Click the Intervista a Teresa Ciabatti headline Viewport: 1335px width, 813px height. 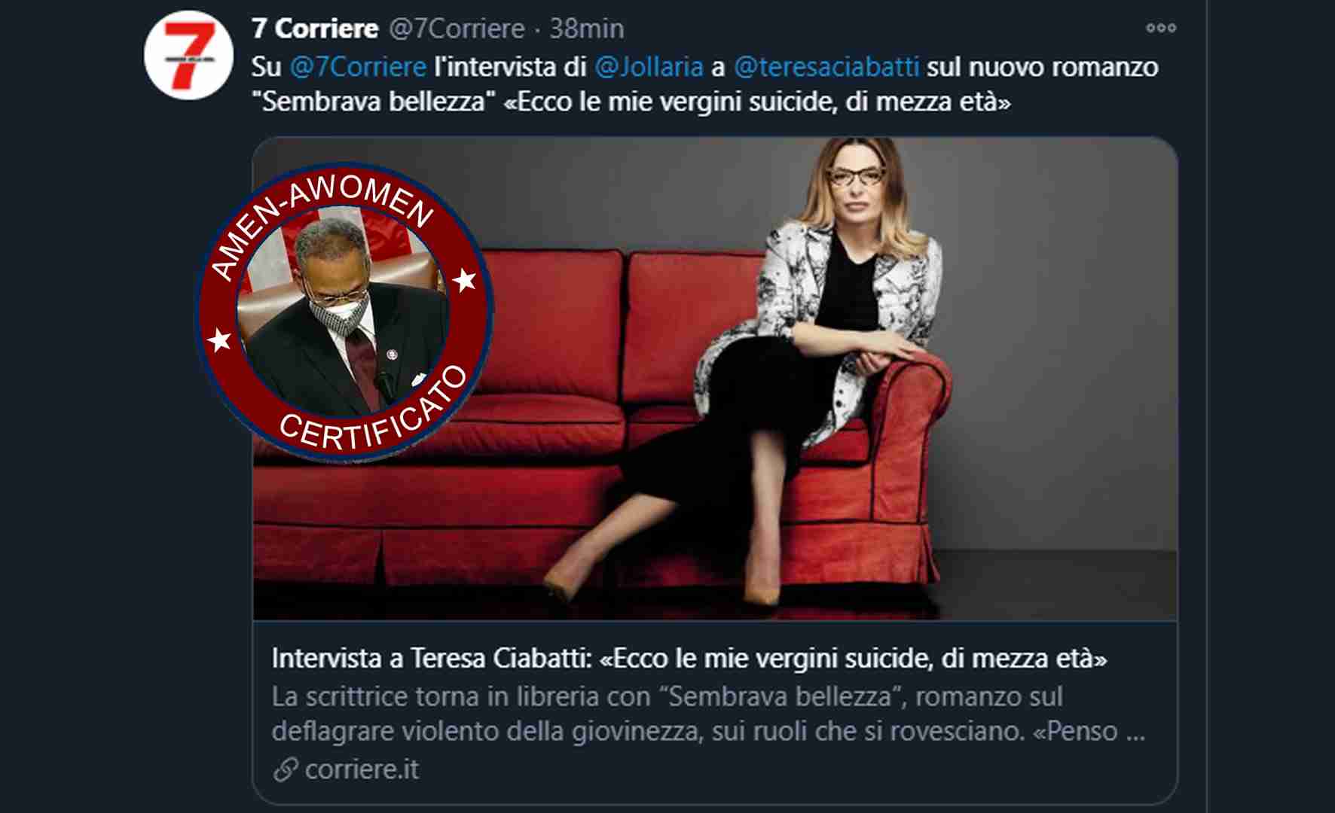click(689, 659)
